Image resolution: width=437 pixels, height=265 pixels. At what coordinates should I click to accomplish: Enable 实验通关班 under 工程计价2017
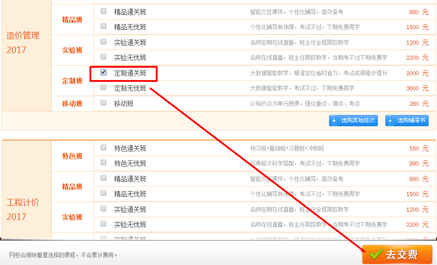pos(103,209)
